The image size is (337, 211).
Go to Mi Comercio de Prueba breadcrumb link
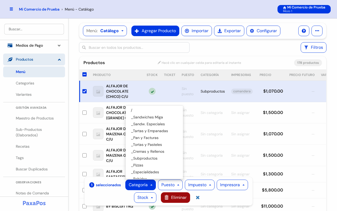tap(39, 9)
